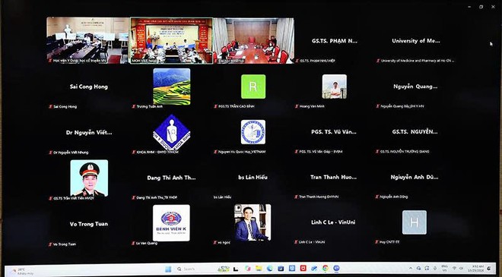Click the muted mic icon beside Linh C Le - VinUni label
Screen dimensions: 502x277
point(297,242)
